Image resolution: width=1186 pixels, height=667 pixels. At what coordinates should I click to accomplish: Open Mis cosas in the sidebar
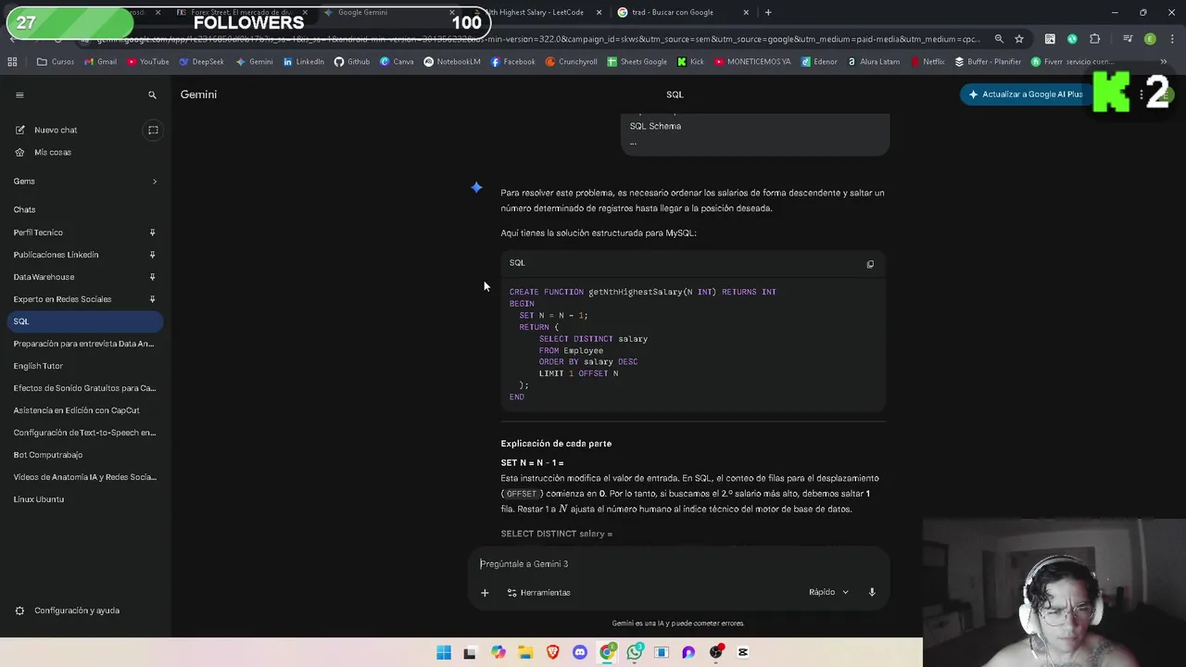(x=84, y=152)
